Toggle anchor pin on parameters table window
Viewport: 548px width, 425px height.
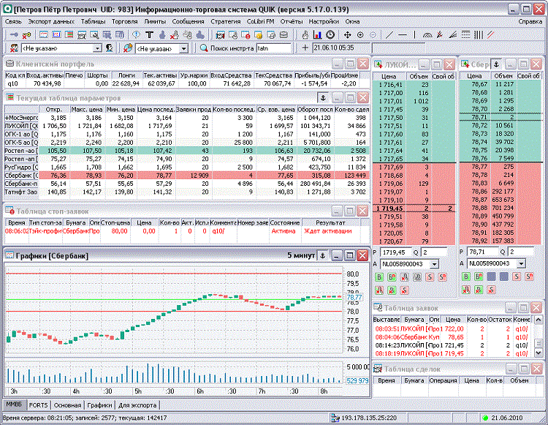click(324, 97)
